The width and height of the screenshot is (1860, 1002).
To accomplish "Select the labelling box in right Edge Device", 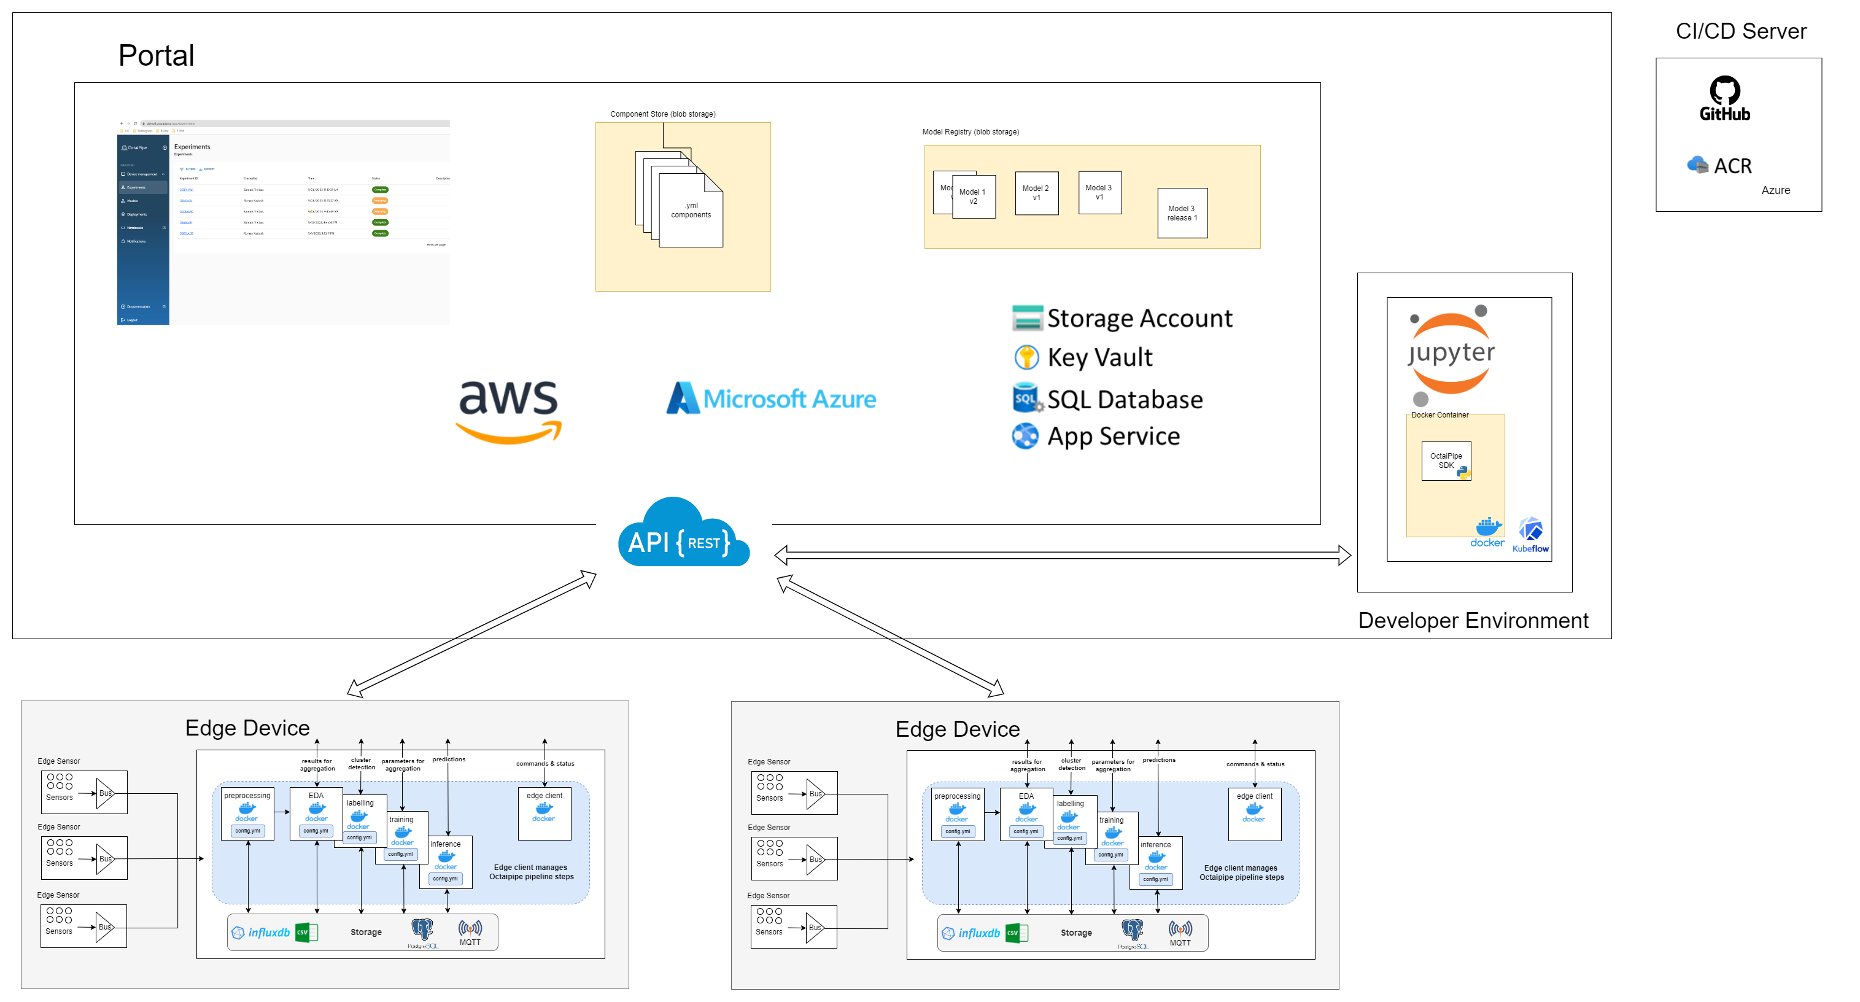I will pyautogui.click(x=1071, y=821).
